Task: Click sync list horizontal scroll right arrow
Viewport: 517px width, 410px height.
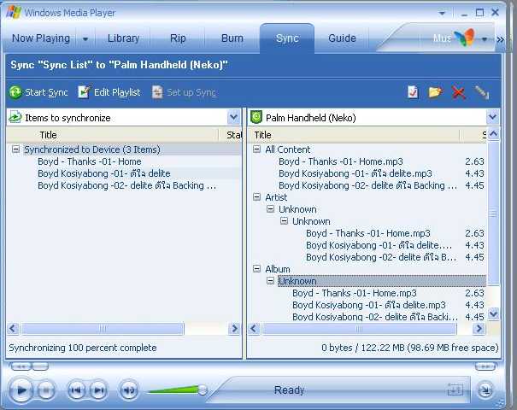Action: pos(234,328)
